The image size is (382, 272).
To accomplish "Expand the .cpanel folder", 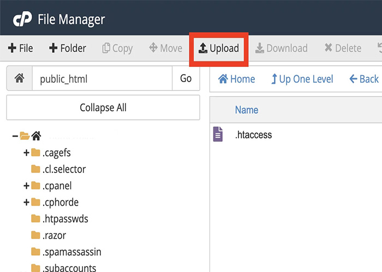I will (26, 186).
